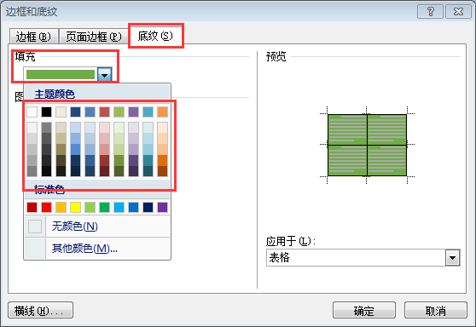Pick the yellow standard color swatch
The width and height of the screenshot is (476, 327).
76,208
